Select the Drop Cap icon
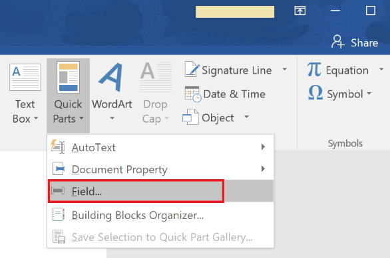The height and width of the screenshot is (258, 390). point(156,77)
